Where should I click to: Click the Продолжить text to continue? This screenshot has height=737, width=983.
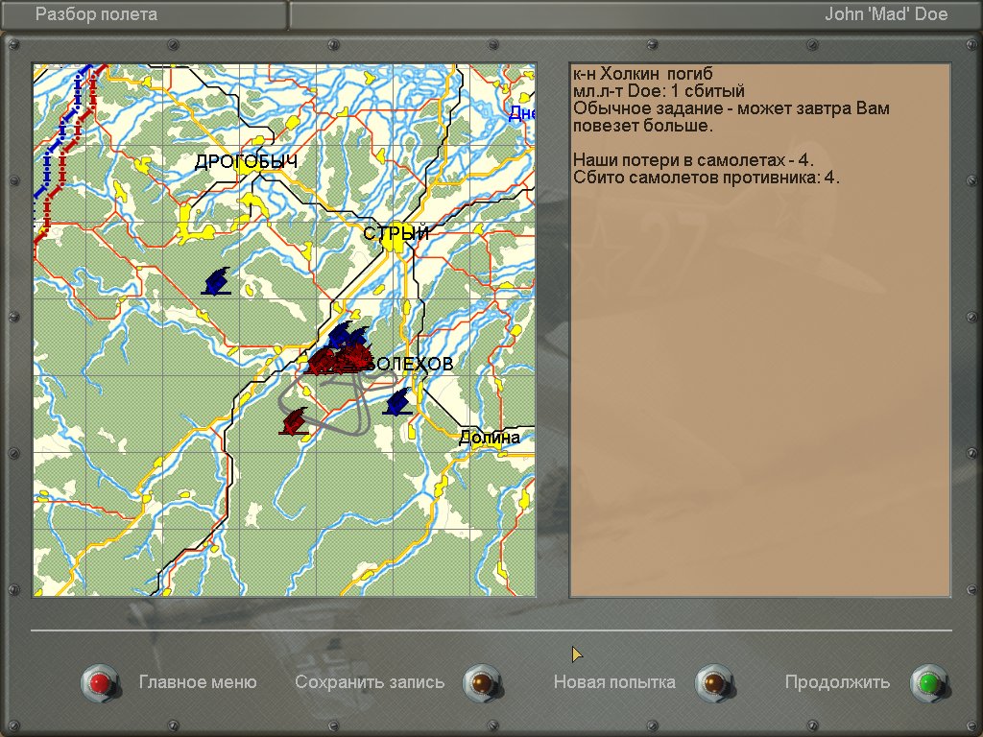pyautogui.click(x=837, y=682)
